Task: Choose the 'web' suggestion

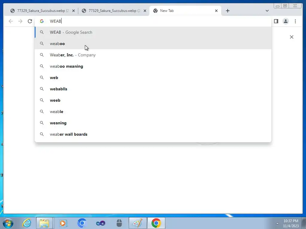Action: click(153, 78)
